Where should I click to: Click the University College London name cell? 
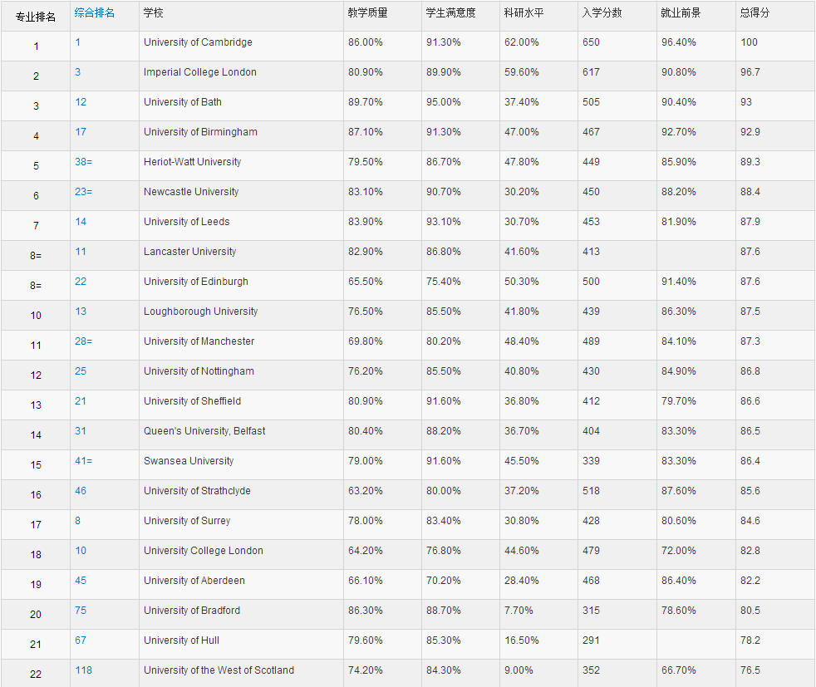204,551
